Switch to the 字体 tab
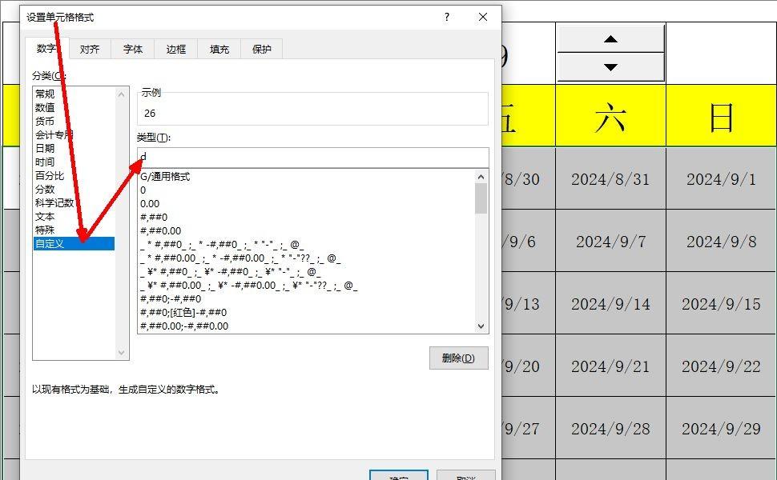This screenshot has width=777, height=480. tap(133, 49)
